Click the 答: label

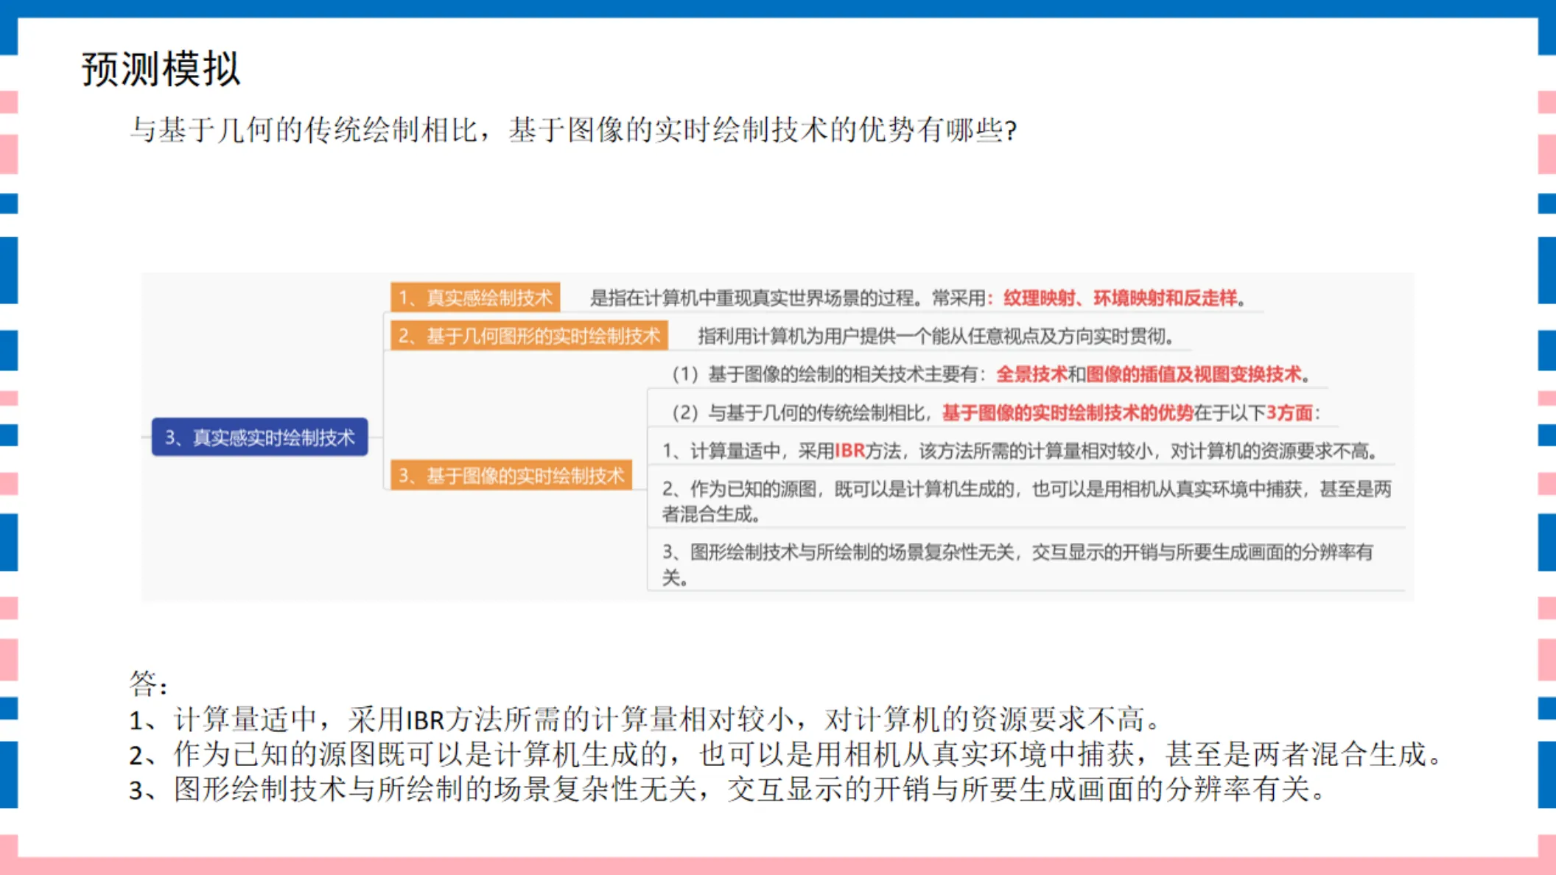tap(148, 684)
